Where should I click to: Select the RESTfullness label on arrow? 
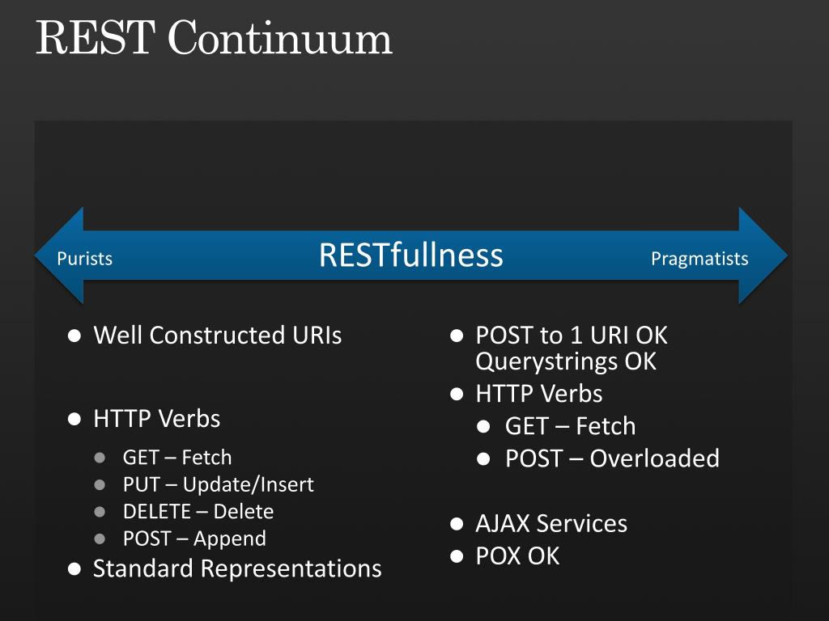[410, 255]
